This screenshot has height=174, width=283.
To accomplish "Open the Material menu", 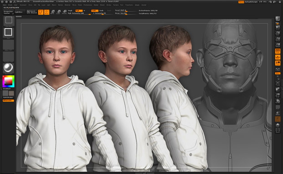I will (67, 5).
